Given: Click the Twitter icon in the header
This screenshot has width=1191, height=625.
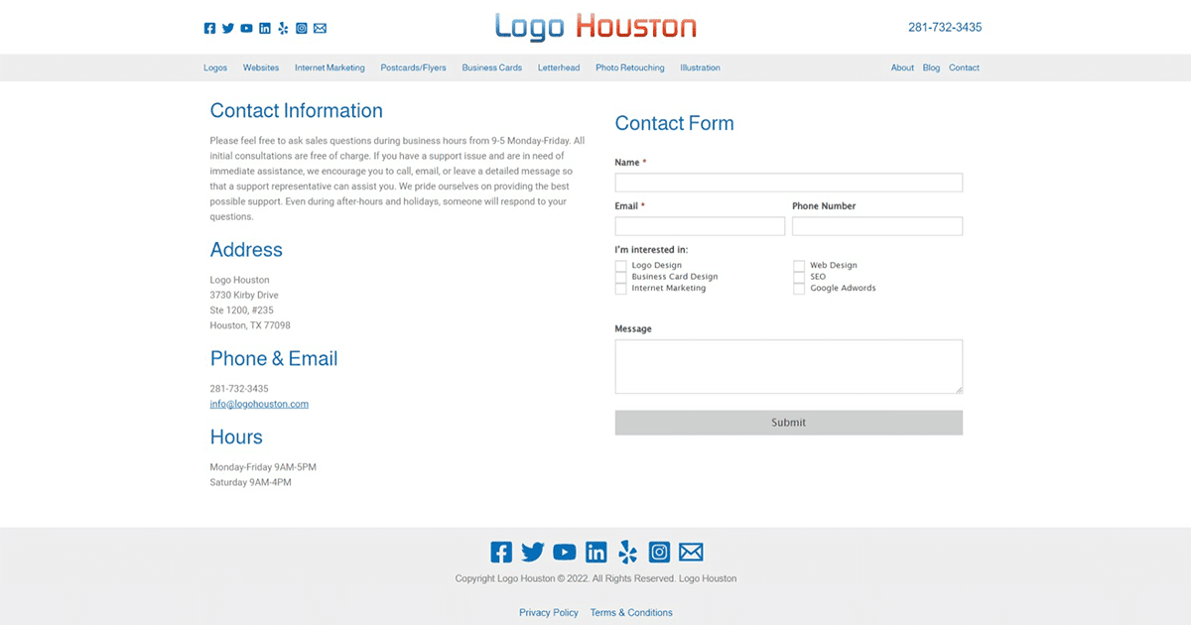Looking at the screenshot, I should click(227, 28).
